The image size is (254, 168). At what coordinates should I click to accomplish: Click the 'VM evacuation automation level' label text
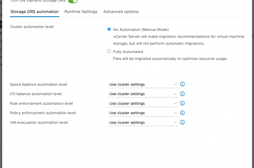[39, 122]
